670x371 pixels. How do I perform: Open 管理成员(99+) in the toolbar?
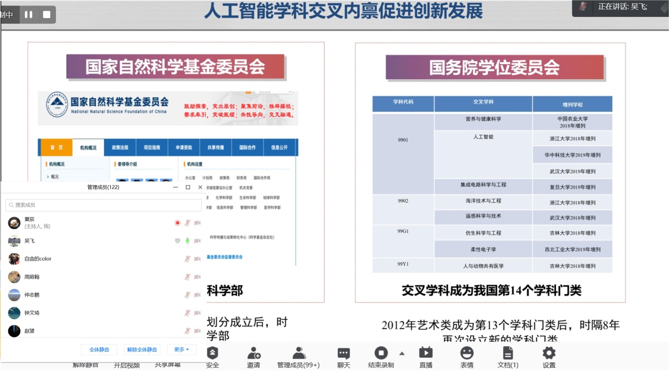click(298, 353)
